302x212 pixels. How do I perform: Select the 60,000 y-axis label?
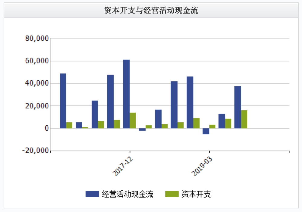click(37, 61)
